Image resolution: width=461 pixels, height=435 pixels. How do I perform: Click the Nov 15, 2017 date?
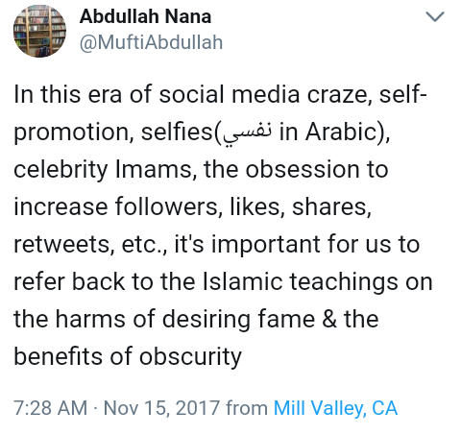[161, 408]
